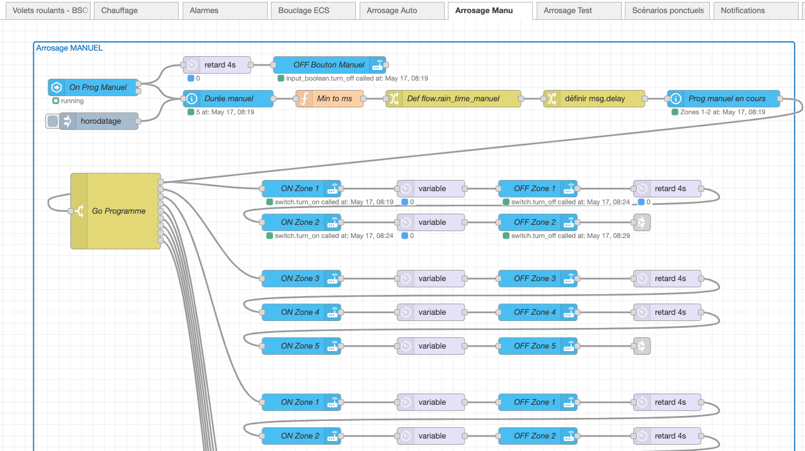Select the définir msg.delay change node
The image size is (805, 451).
click(594, 99)
